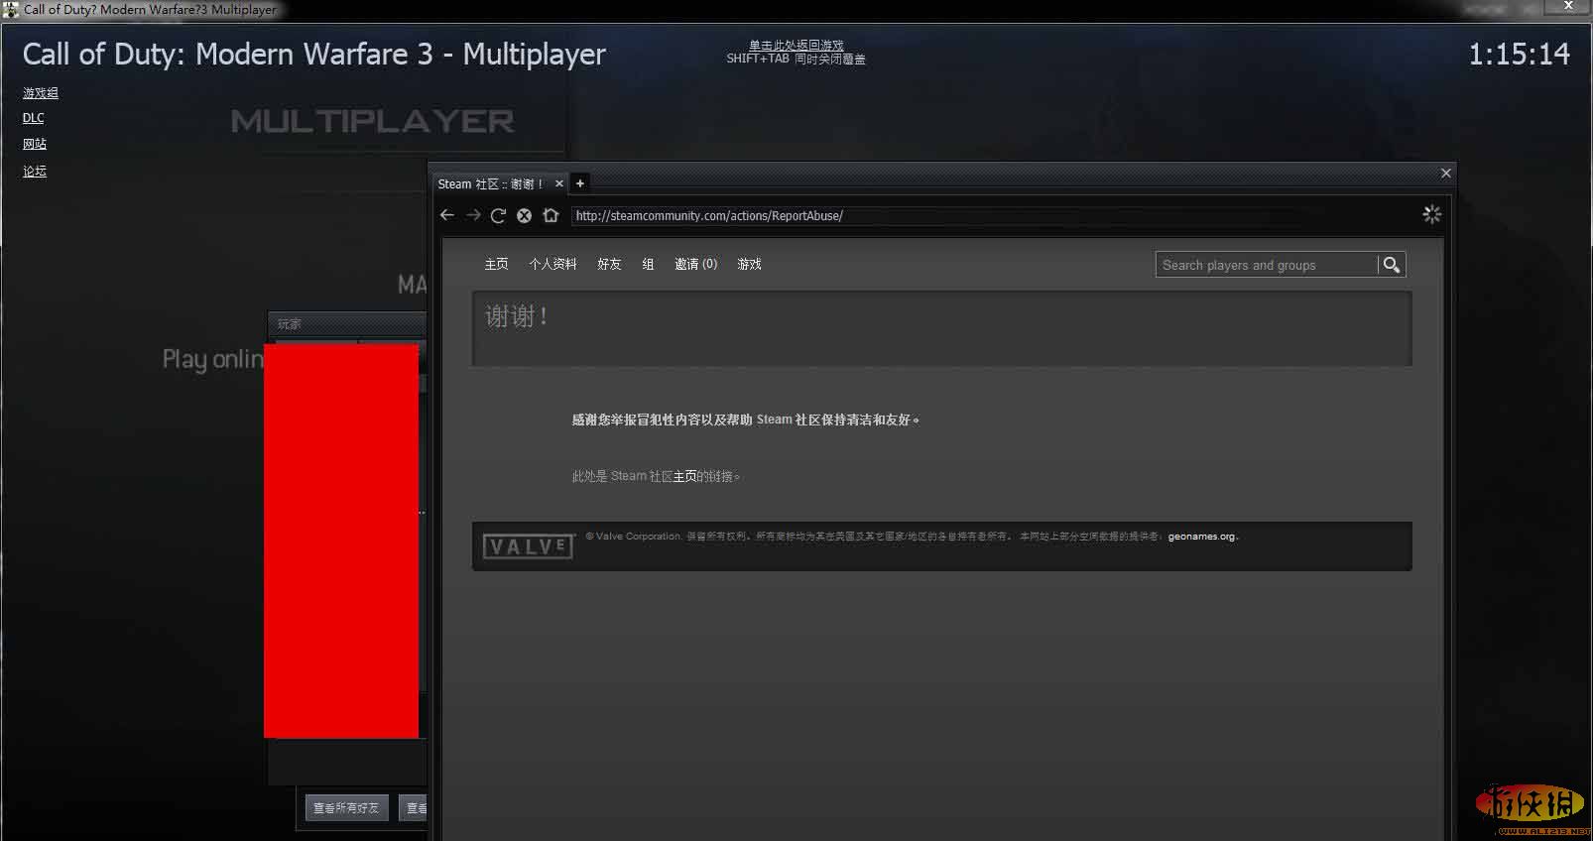Focus the 'Search players and groups' field

pos(1267,265)
